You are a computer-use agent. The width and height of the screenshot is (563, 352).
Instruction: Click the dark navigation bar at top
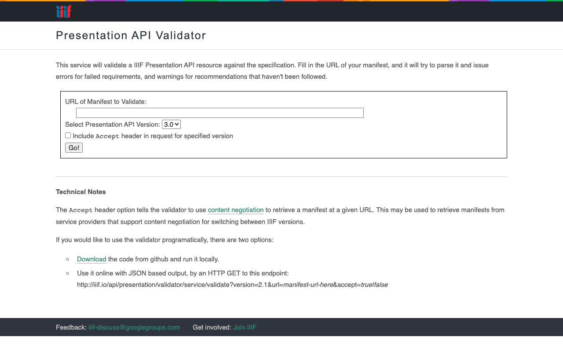coord(281,11)
